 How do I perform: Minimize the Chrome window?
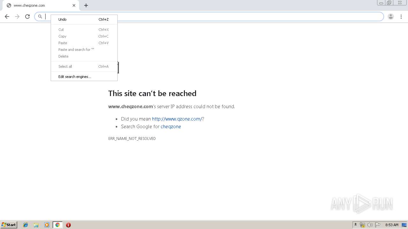point(381,3)
